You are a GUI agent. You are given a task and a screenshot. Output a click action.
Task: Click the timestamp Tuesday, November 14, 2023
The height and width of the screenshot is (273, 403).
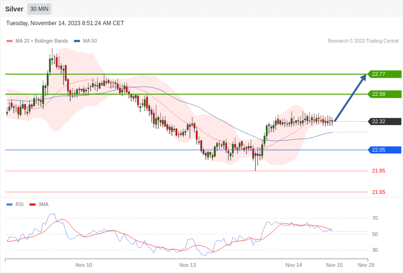click(x=65, y=23)
